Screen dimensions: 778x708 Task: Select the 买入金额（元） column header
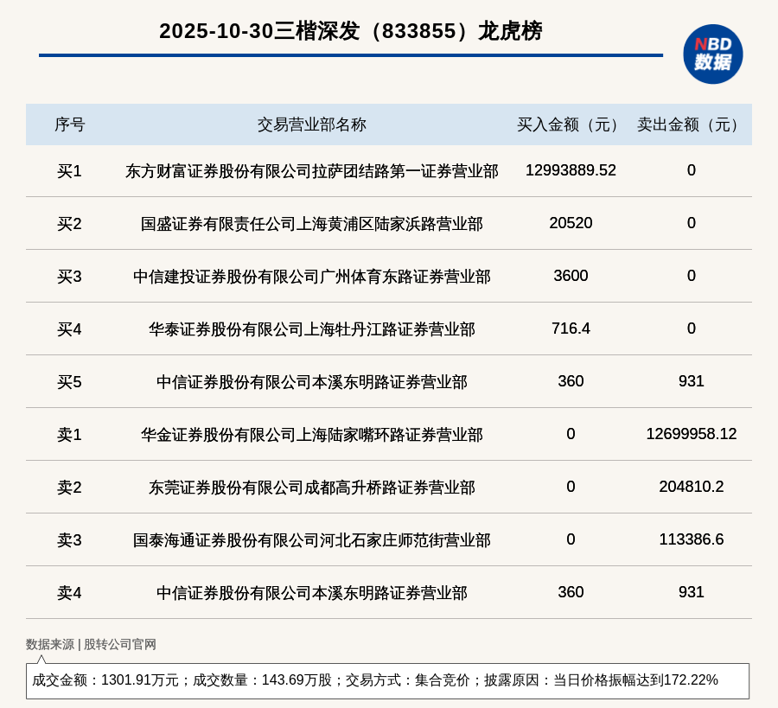pos(571,124)
